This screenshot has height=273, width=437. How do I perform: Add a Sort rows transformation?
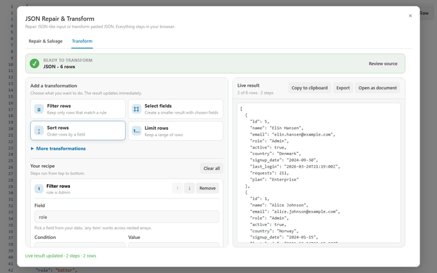point(78,130)
